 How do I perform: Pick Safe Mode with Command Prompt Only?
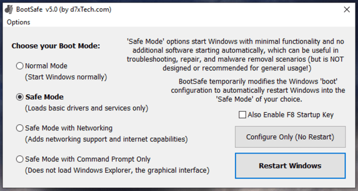click(20, 159)
